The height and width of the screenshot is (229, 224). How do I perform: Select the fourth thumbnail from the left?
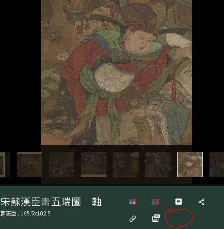tap(94, 164)
